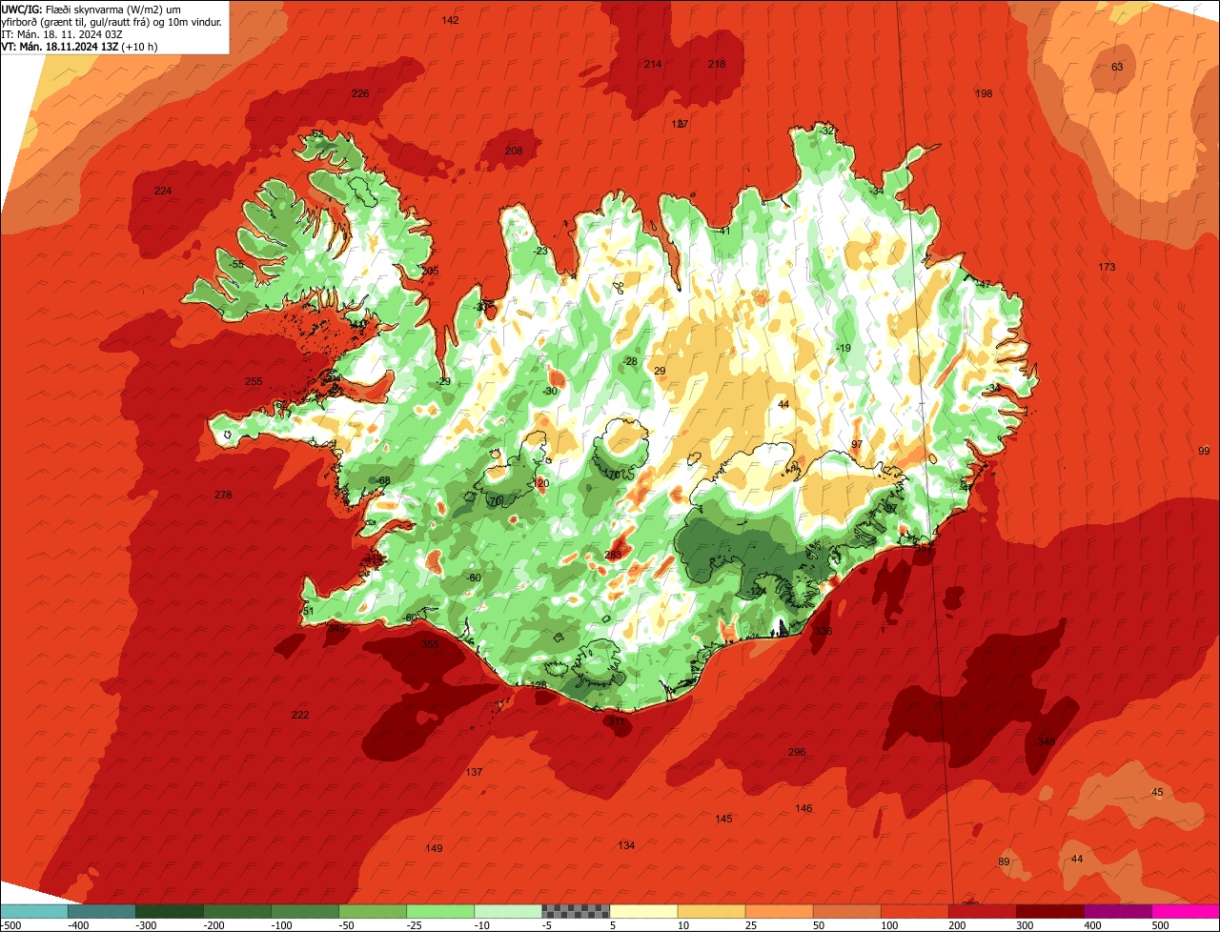Click the land value -19
The image size is (1220, 932).
point(843,348)
